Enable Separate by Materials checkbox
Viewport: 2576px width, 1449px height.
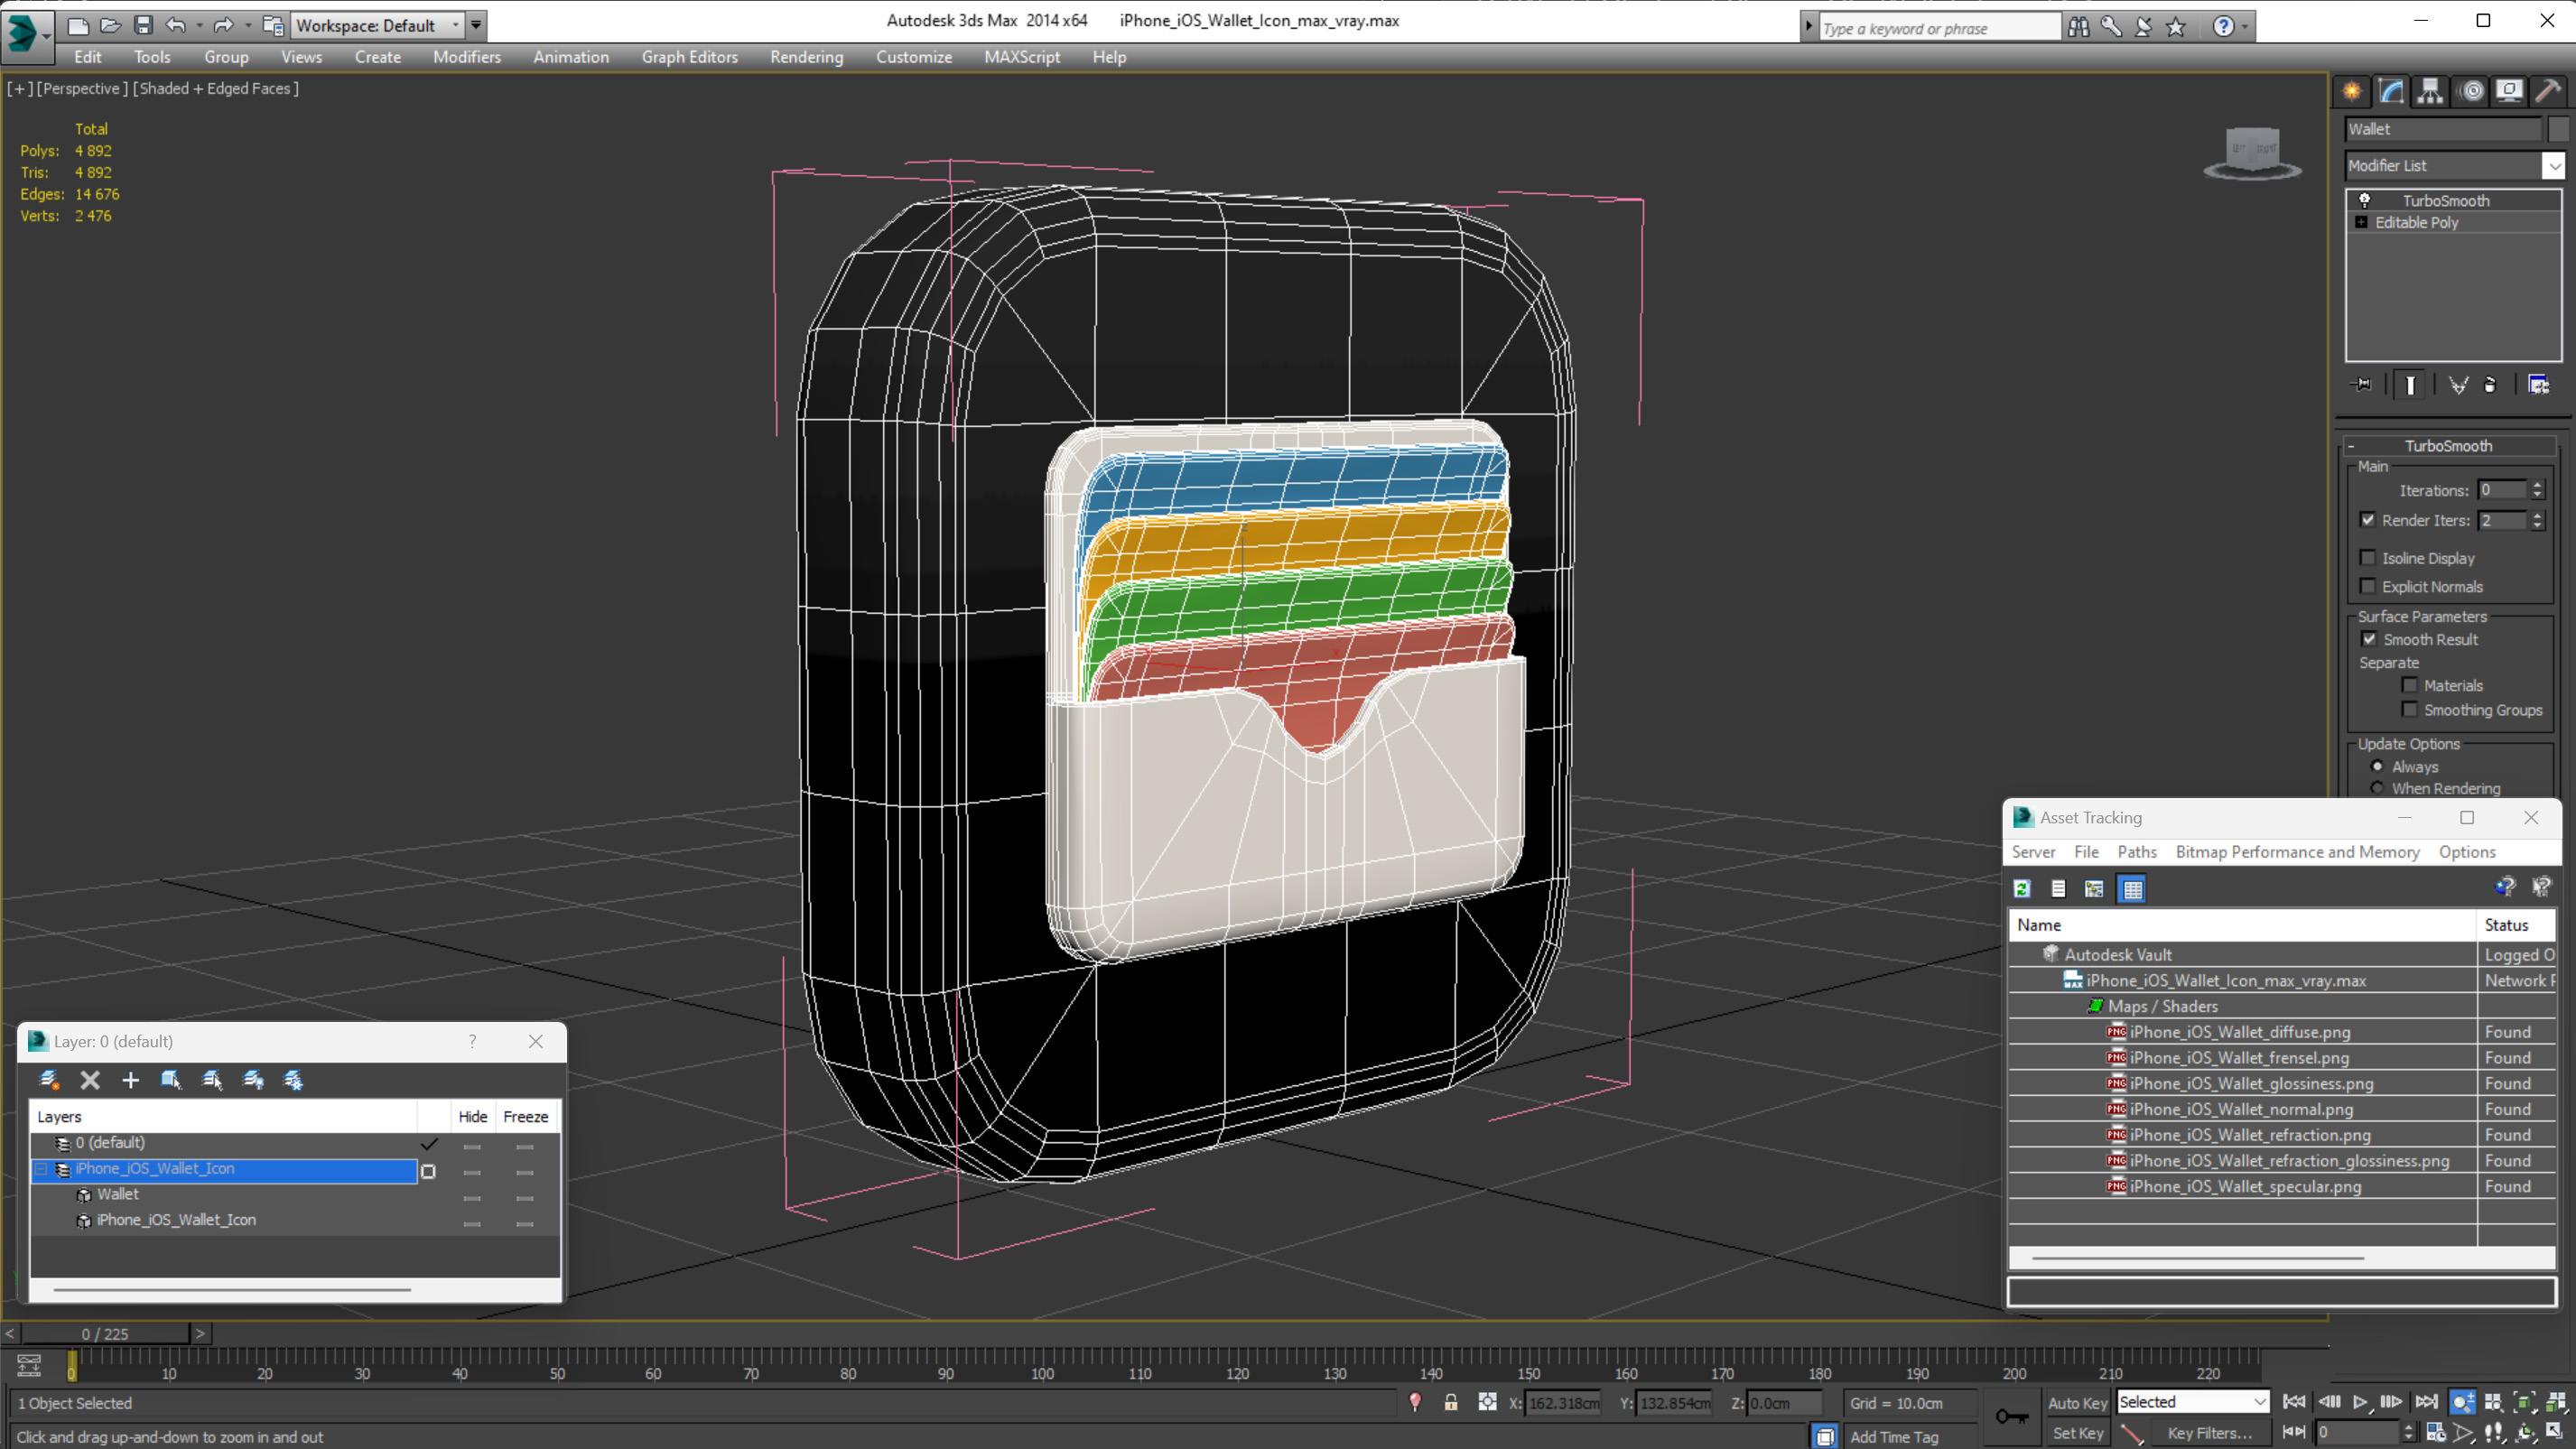click(2410, 685)
